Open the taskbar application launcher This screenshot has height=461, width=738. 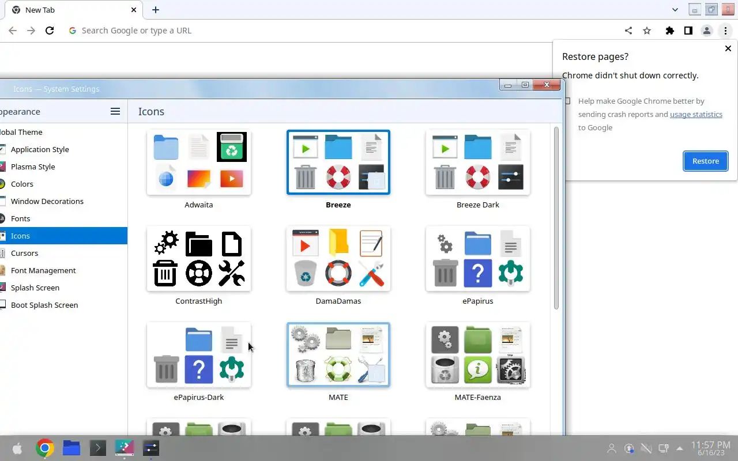tap(17, 448)
